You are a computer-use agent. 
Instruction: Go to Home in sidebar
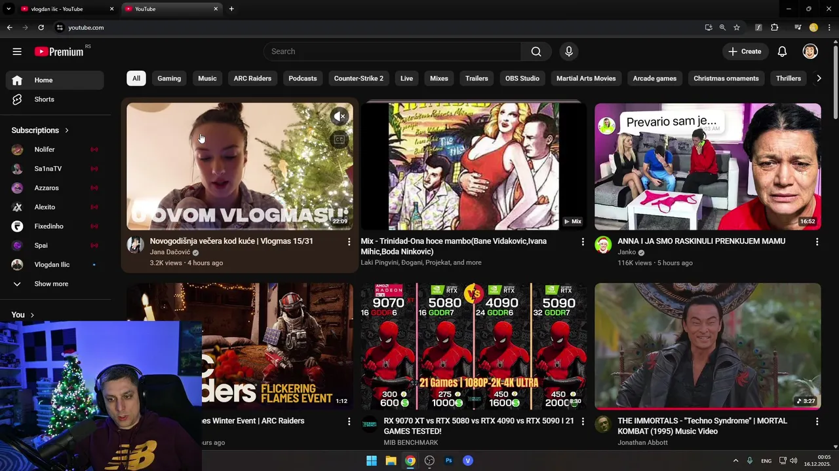(55, 80)
